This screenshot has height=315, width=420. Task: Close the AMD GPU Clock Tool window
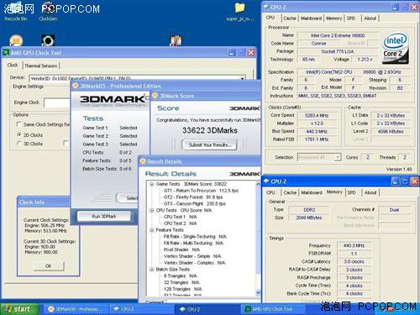coord(251,53)
